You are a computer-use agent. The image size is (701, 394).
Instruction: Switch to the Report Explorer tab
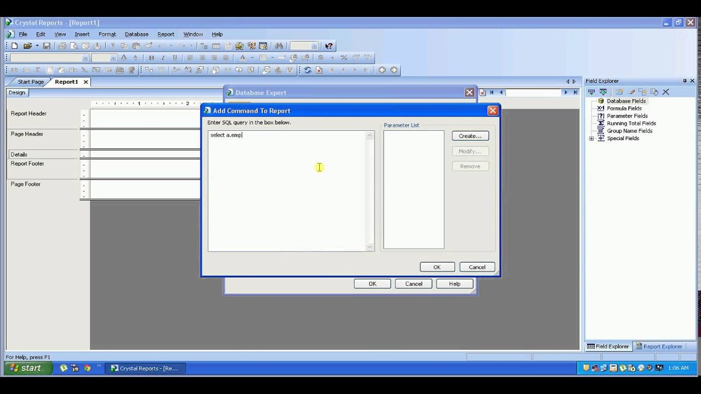(658, 346)
